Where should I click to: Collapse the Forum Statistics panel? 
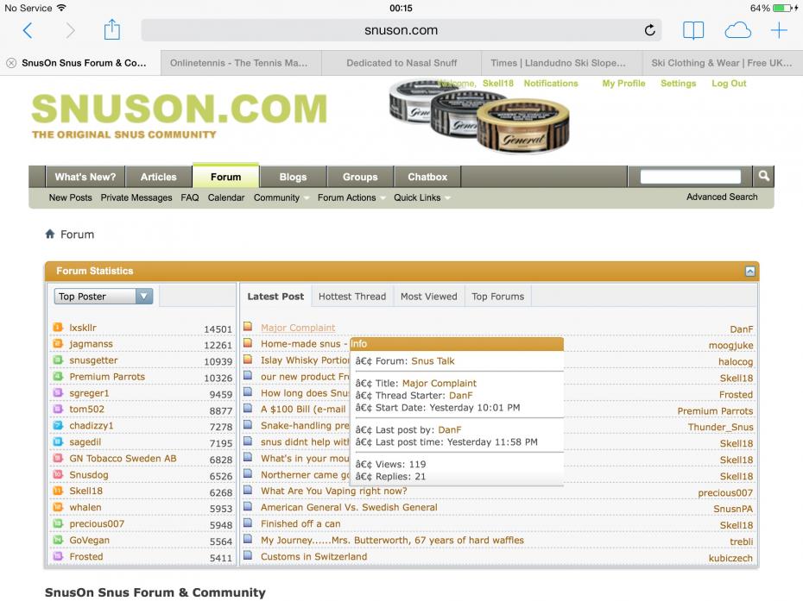(749, 271)
